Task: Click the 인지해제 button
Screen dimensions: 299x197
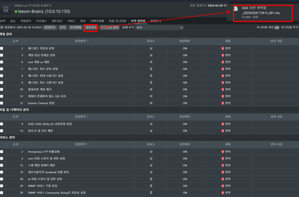Action: point(75,27)
